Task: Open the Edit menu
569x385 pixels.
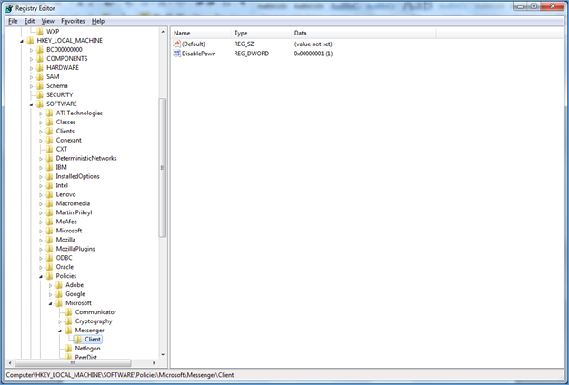Action: pos(30,20)
